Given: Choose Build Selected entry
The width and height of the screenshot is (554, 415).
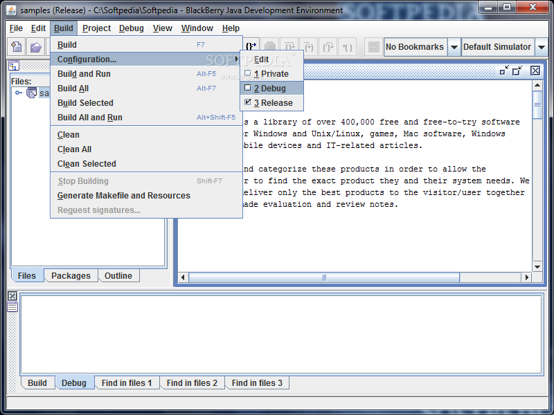Looking at the screenshot, I should click(146, 102).
